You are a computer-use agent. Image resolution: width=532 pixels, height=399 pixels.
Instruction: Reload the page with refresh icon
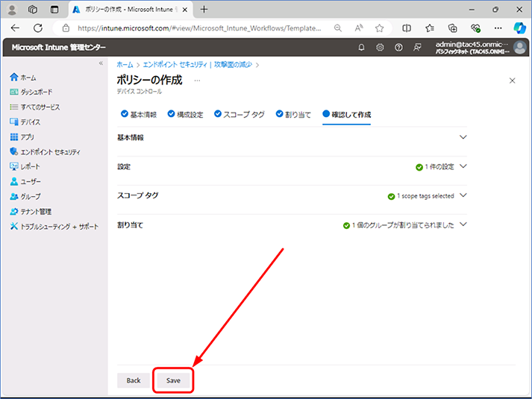click(38, 28)
